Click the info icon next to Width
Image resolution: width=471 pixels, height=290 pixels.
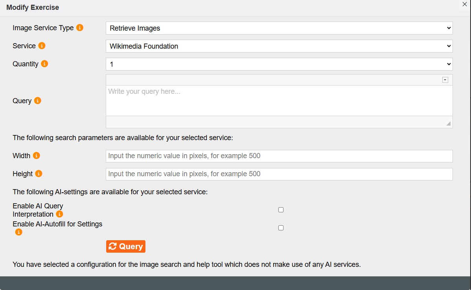pos(36,155)
